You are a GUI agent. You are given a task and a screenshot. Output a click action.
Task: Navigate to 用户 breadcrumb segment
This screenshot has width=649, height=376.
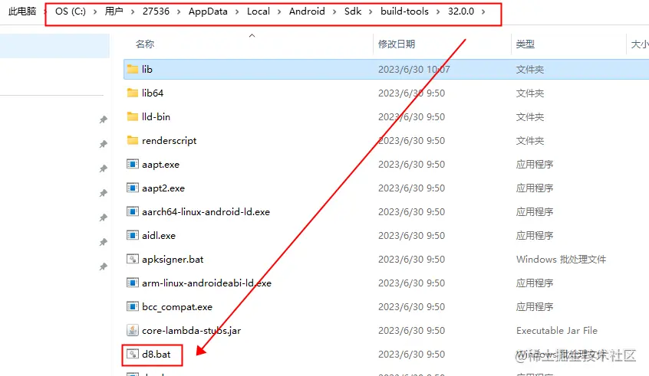click(x=114, y=11)
